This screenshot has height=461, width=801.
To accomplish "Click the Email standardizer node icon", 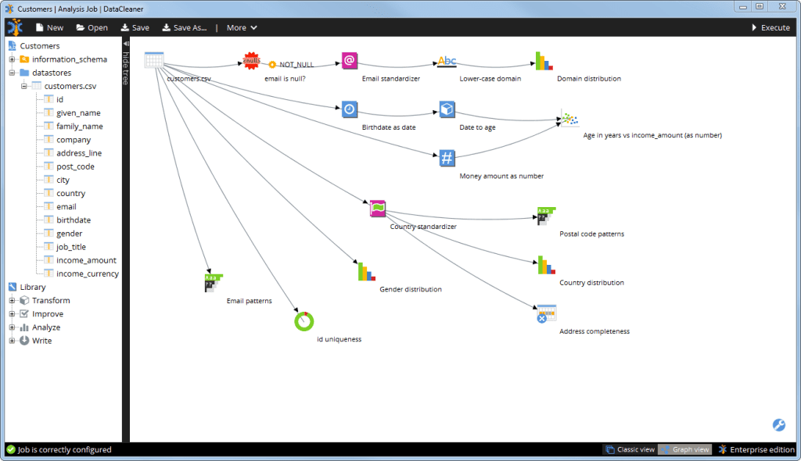I will [350, 61].
